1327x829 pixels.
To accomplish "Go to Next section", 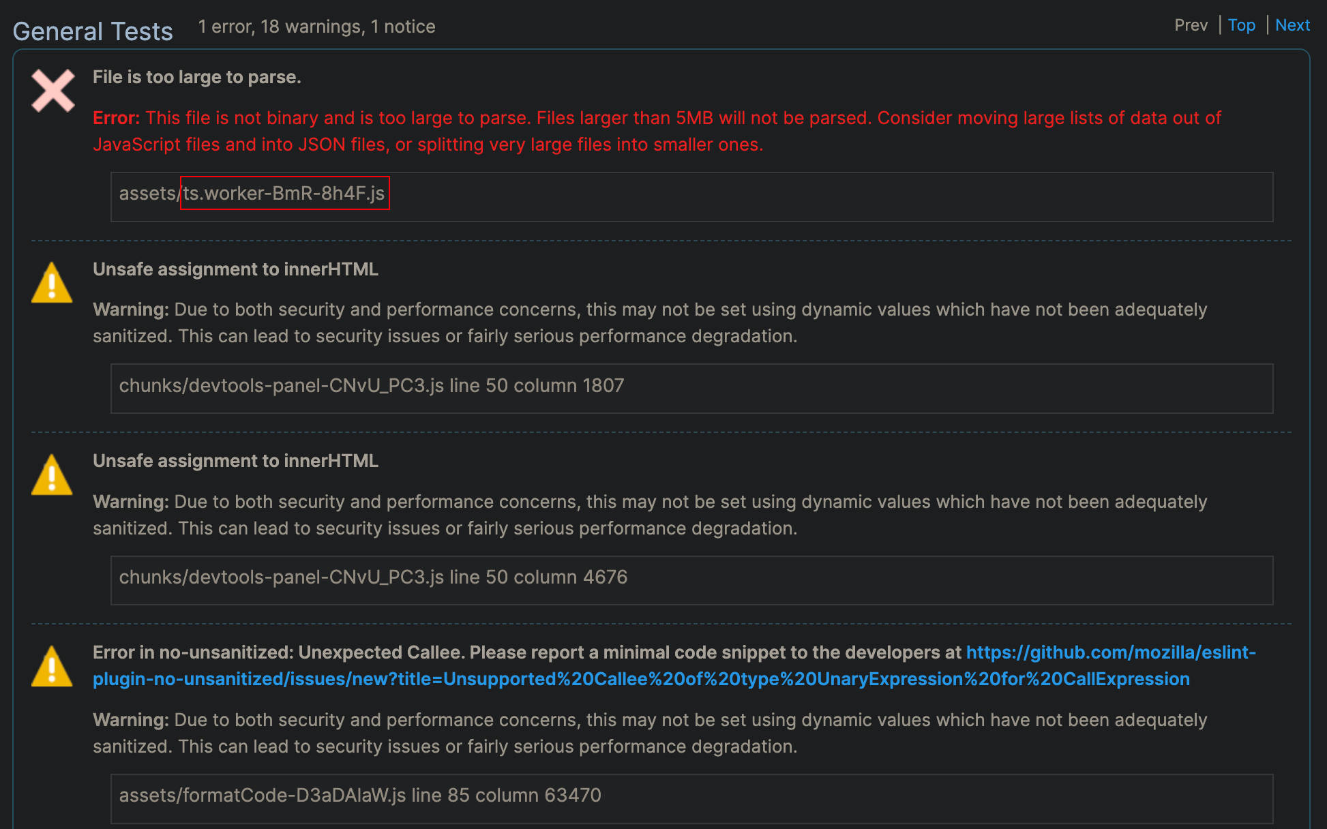I will click(1292, 25).
